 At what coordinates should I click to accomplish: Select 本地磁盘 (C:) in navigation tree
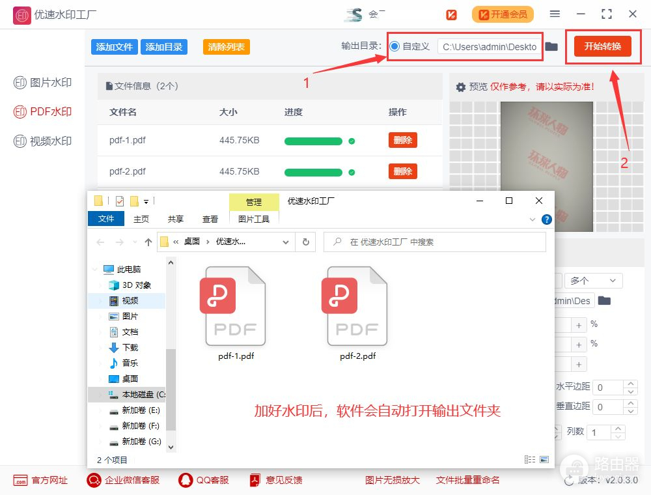(127, 395)
